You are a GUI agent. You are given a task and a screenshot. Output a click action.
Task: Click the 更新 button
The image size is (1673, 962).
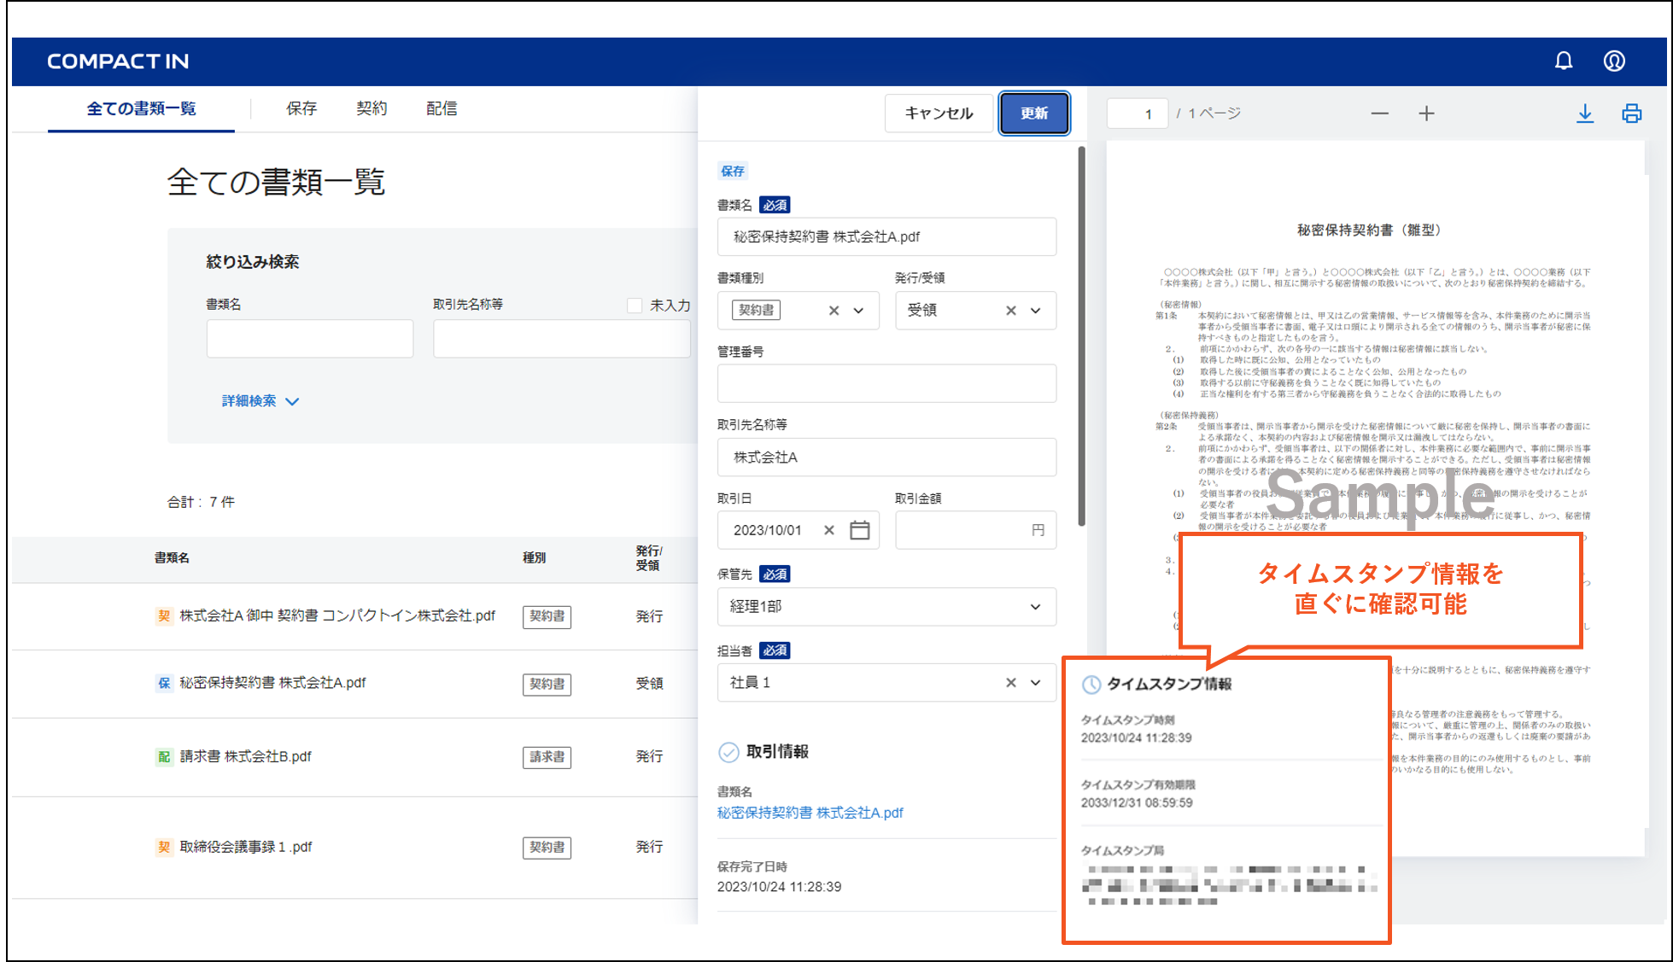point(1034,114)
